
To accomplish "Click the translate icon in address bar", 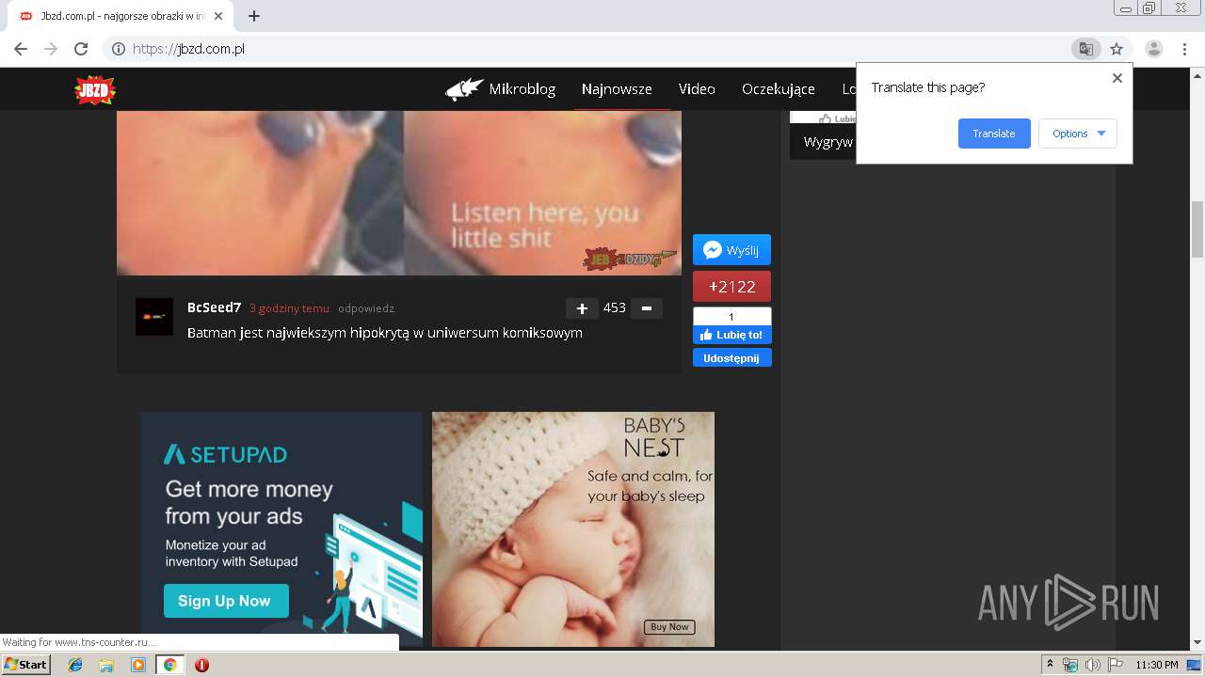I will (1085, 49).
